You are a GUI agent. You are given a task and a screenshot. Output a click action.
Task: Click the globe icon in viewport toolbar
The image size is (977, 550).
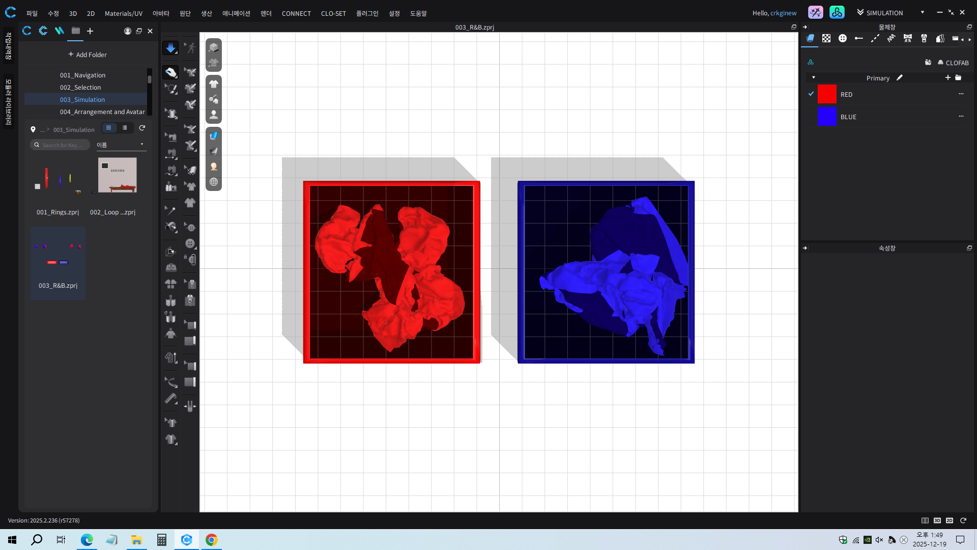tap(214, 182)
